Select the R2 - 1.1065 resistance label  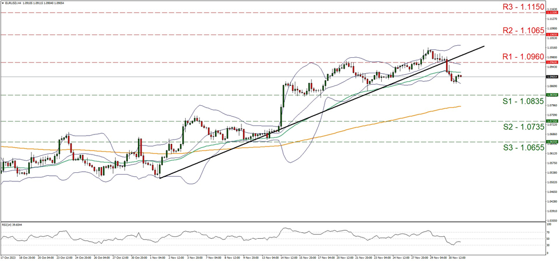[x=519, y=28]
